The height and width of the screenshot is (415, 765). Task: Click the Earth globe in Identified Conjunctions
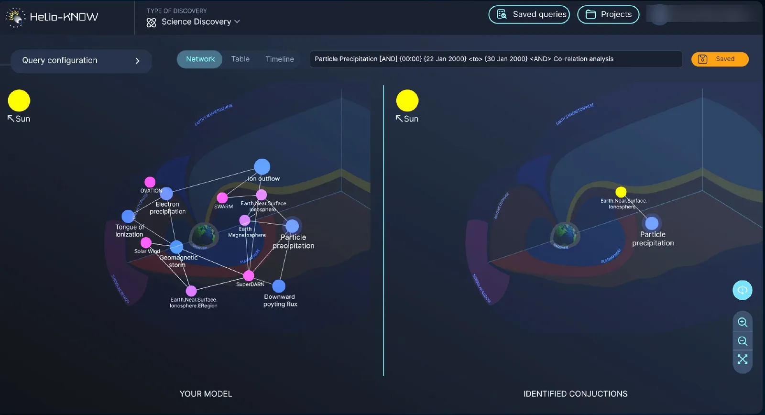click(565, 235)
